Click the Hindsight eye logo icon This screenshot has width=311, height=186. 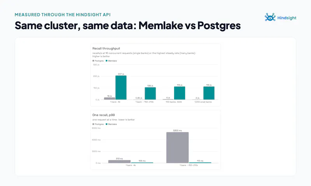pos(270,17)
